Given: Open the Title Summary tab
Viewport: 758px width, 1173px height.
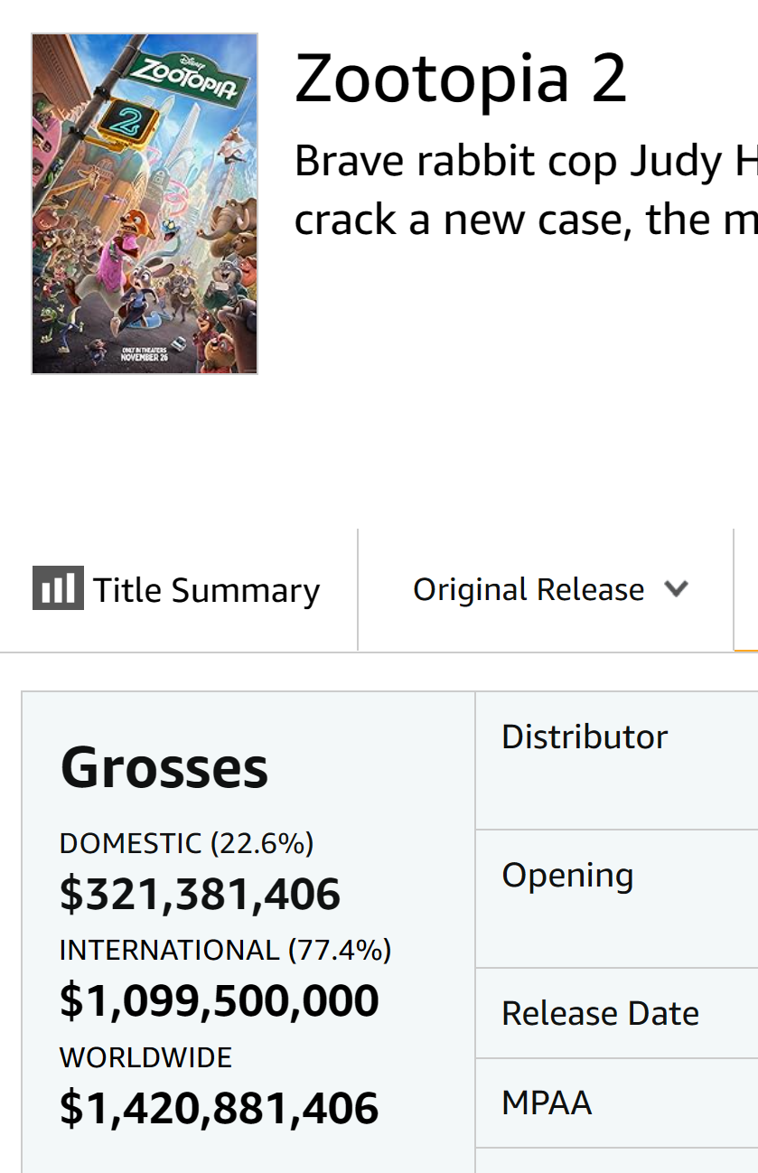Looking at the screenshot, I should point(177,590).
